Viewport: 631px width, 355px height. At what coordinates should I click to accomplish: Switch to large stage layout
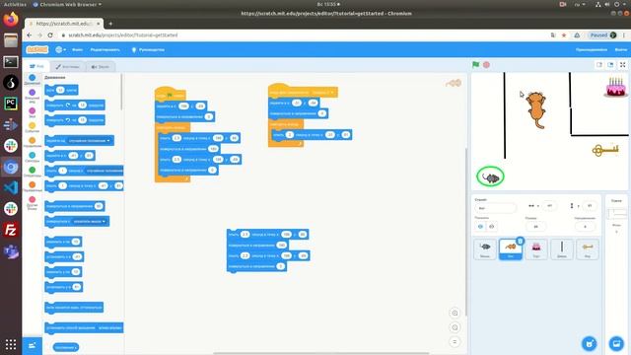[x=610, y=65]
